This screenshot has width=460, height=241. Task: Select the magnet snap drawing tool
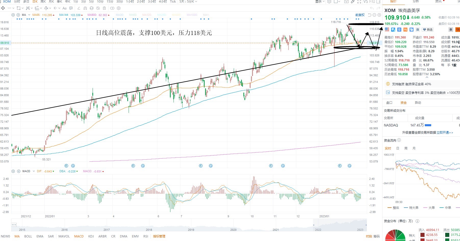[85, 8]
